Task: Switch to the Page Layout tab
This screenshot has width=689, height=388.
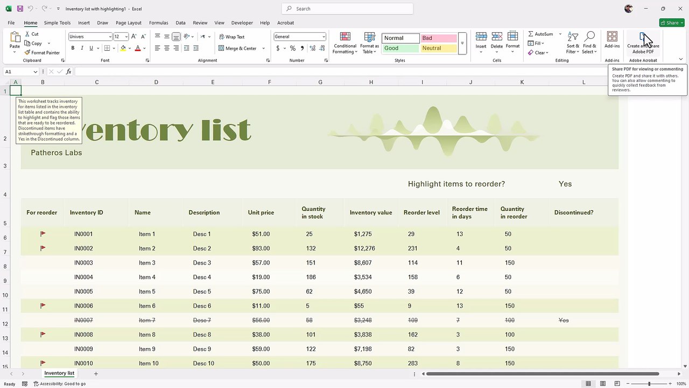Action: click(129, 23)
